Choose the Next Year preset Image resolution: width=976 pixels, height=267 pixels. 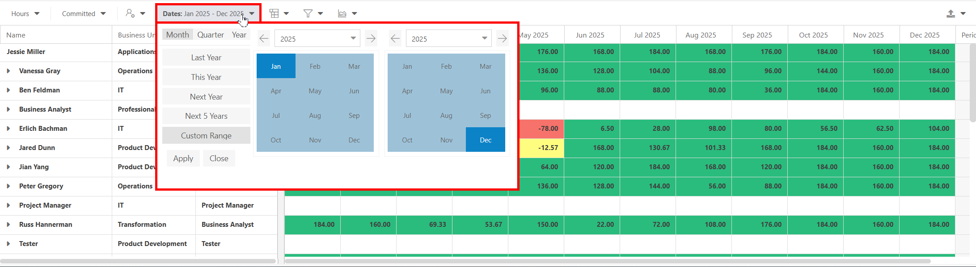point(206,97)
